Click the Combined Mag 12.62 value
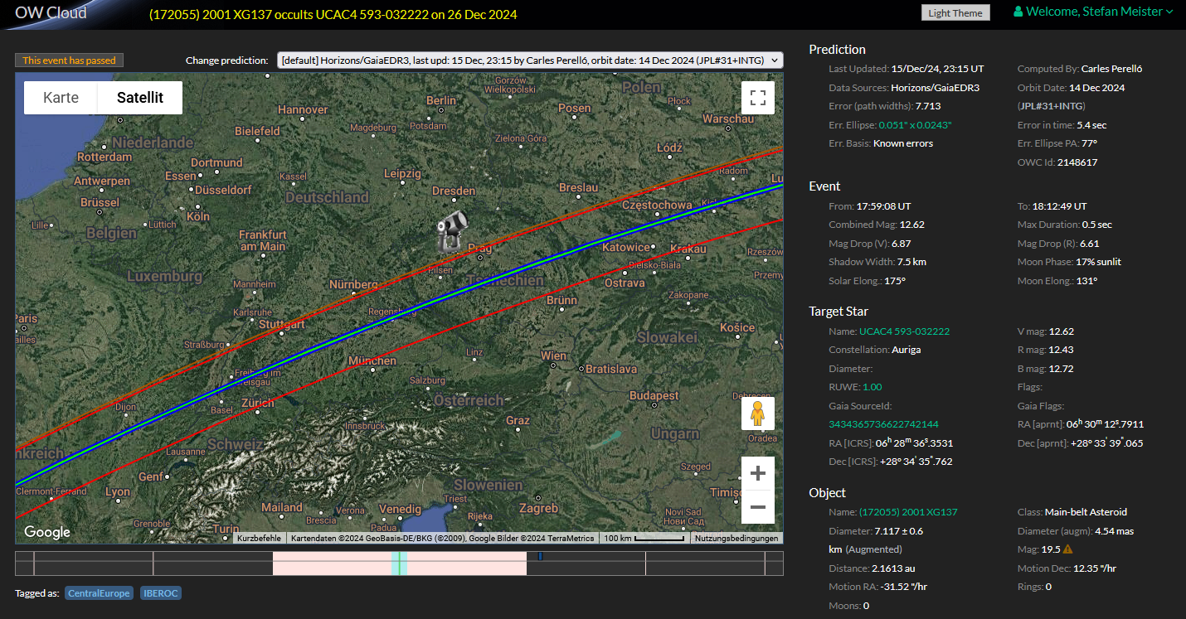 click(911, 225)
